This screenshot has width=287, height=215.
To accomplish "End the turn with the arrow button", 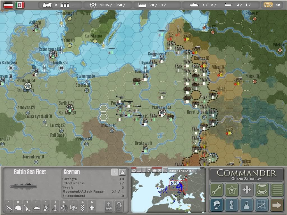I will [277, 205].
